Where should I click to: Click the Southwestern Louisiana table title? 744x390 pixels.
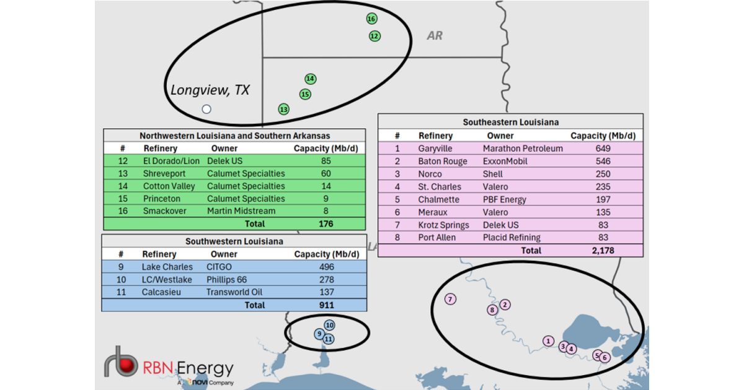click(234, 241)
